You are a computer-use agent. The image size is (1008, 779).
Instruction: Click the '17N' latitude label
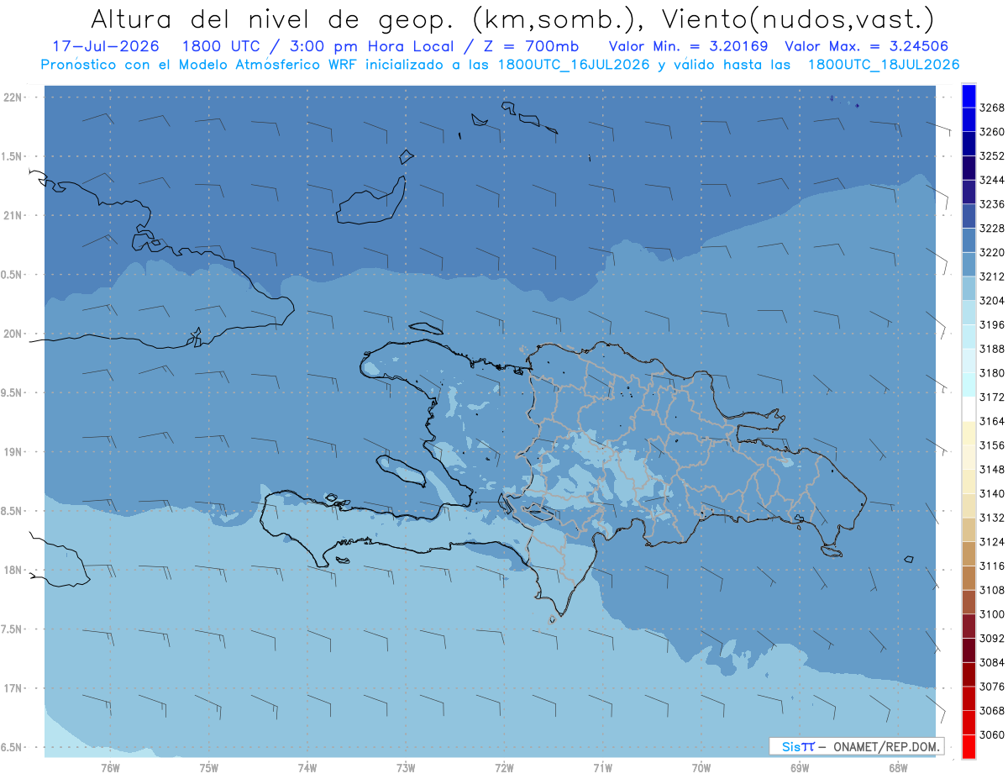(x=14, y=688)
